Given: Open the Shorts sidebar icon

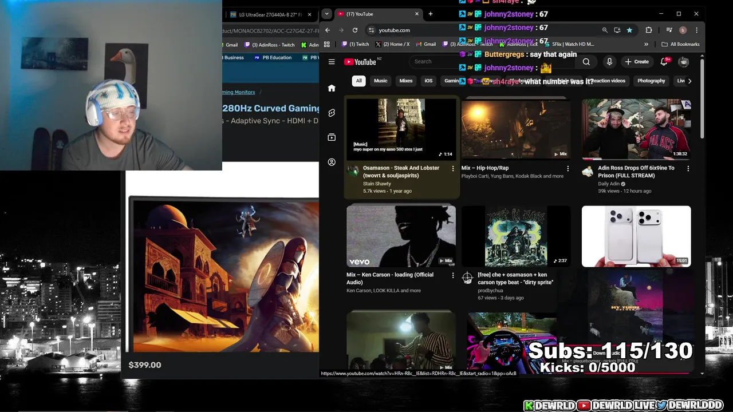Looking at the screenshot, I should (x=332, y=113).
